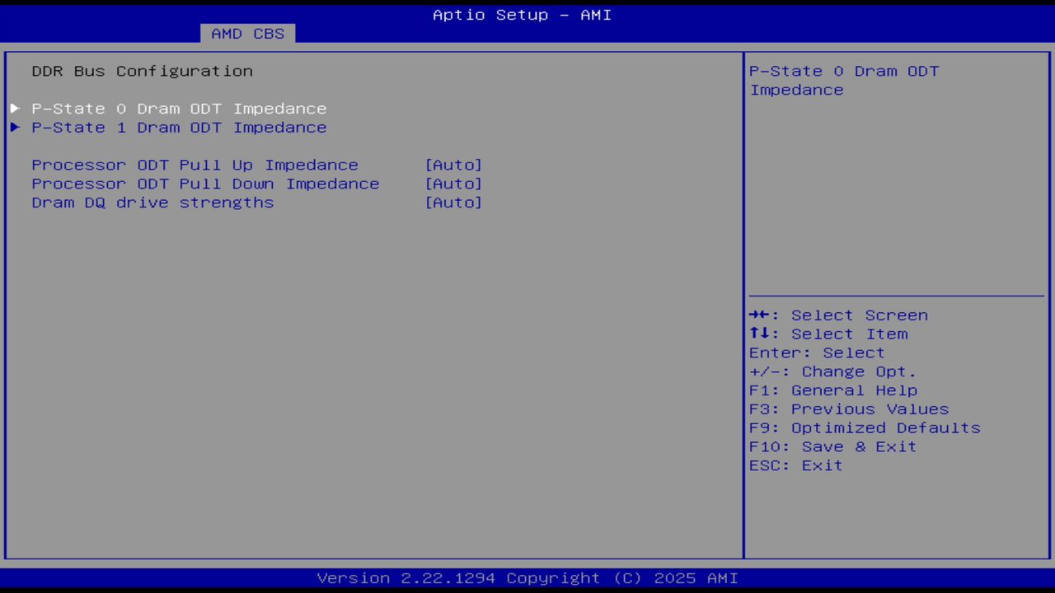
Task: Select Processor ODT Pull Down Impedance label
Action: [206, 184]
